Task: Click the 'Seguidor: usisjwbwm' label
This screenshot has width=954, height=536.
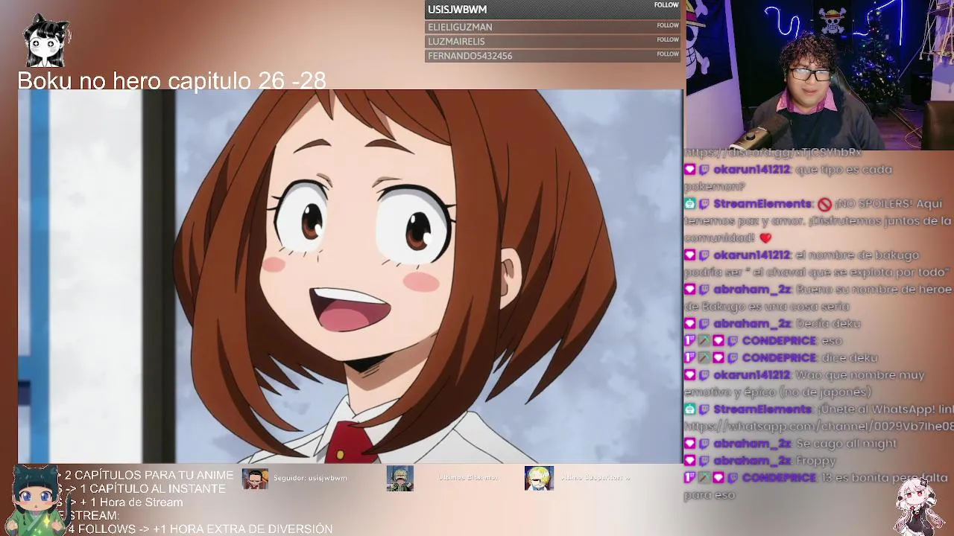Action: coord(309,478)
